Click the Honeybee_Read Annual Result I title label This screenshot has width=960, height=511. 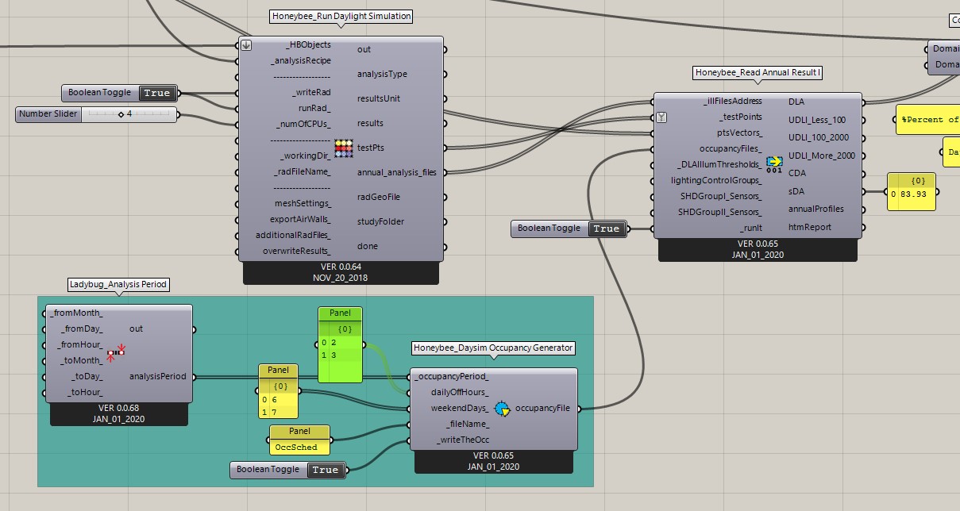[758, 73]
